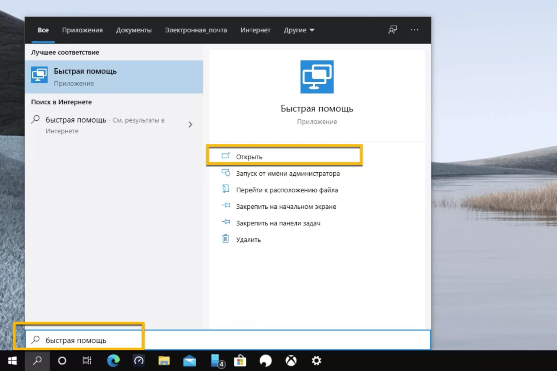Switch to the Документы tab
Image resolution: width=557 pixels, height=371 pixels.
pos(134,30)
